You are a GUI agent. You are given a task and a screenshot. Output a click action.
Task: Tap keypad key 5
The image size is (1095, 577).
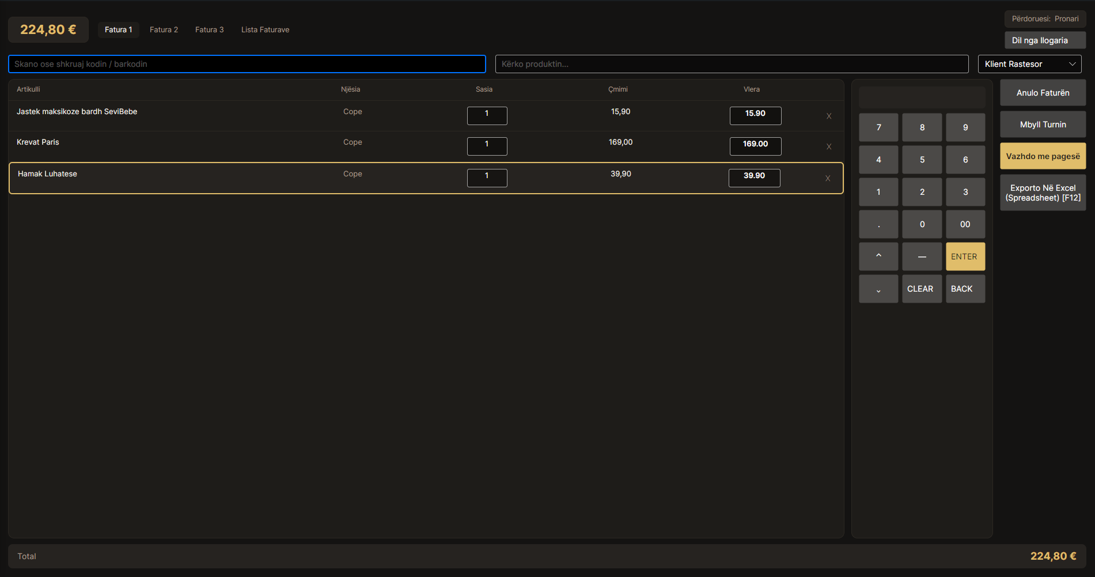922,160
